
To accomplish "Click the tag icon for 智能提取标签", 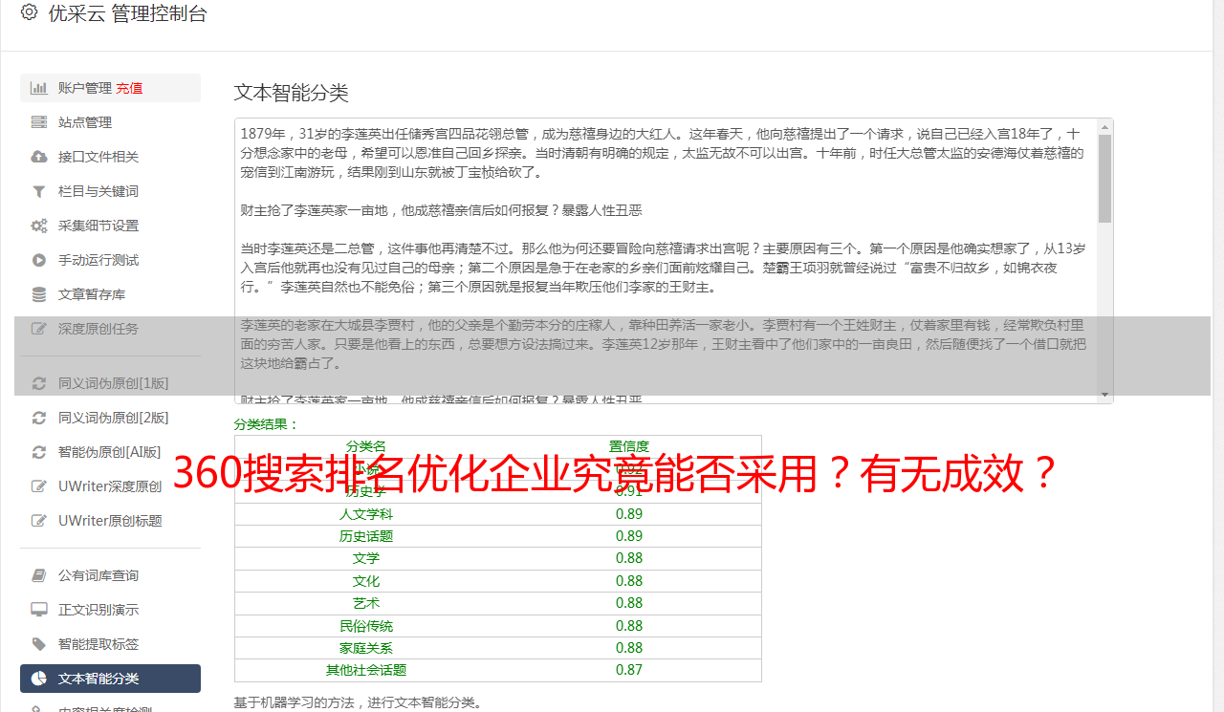I will pyautogui.click(x=39, y=644).
